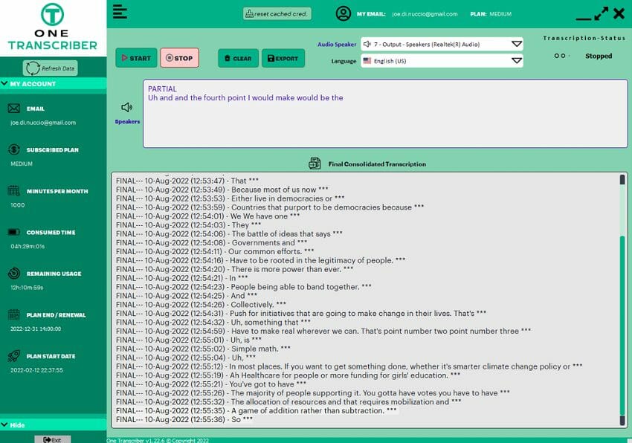Image resolution: width=632 pixels, height=443 pixels.
Task: Click the scrollbar up arrow in transcription list
Action: coord(622,179)
